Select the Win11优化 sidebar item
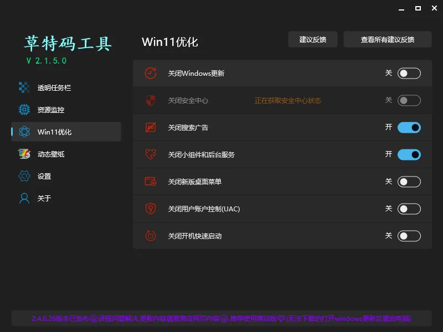This screenshot has width=443, height=332. [66, 132]
